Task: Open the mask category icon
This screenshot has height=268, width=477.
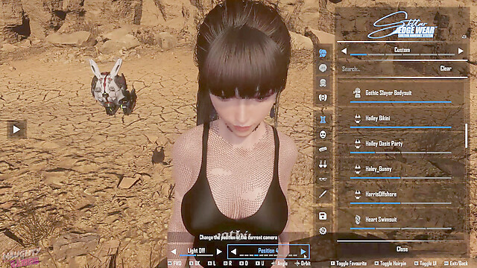Action: (323, 134)
